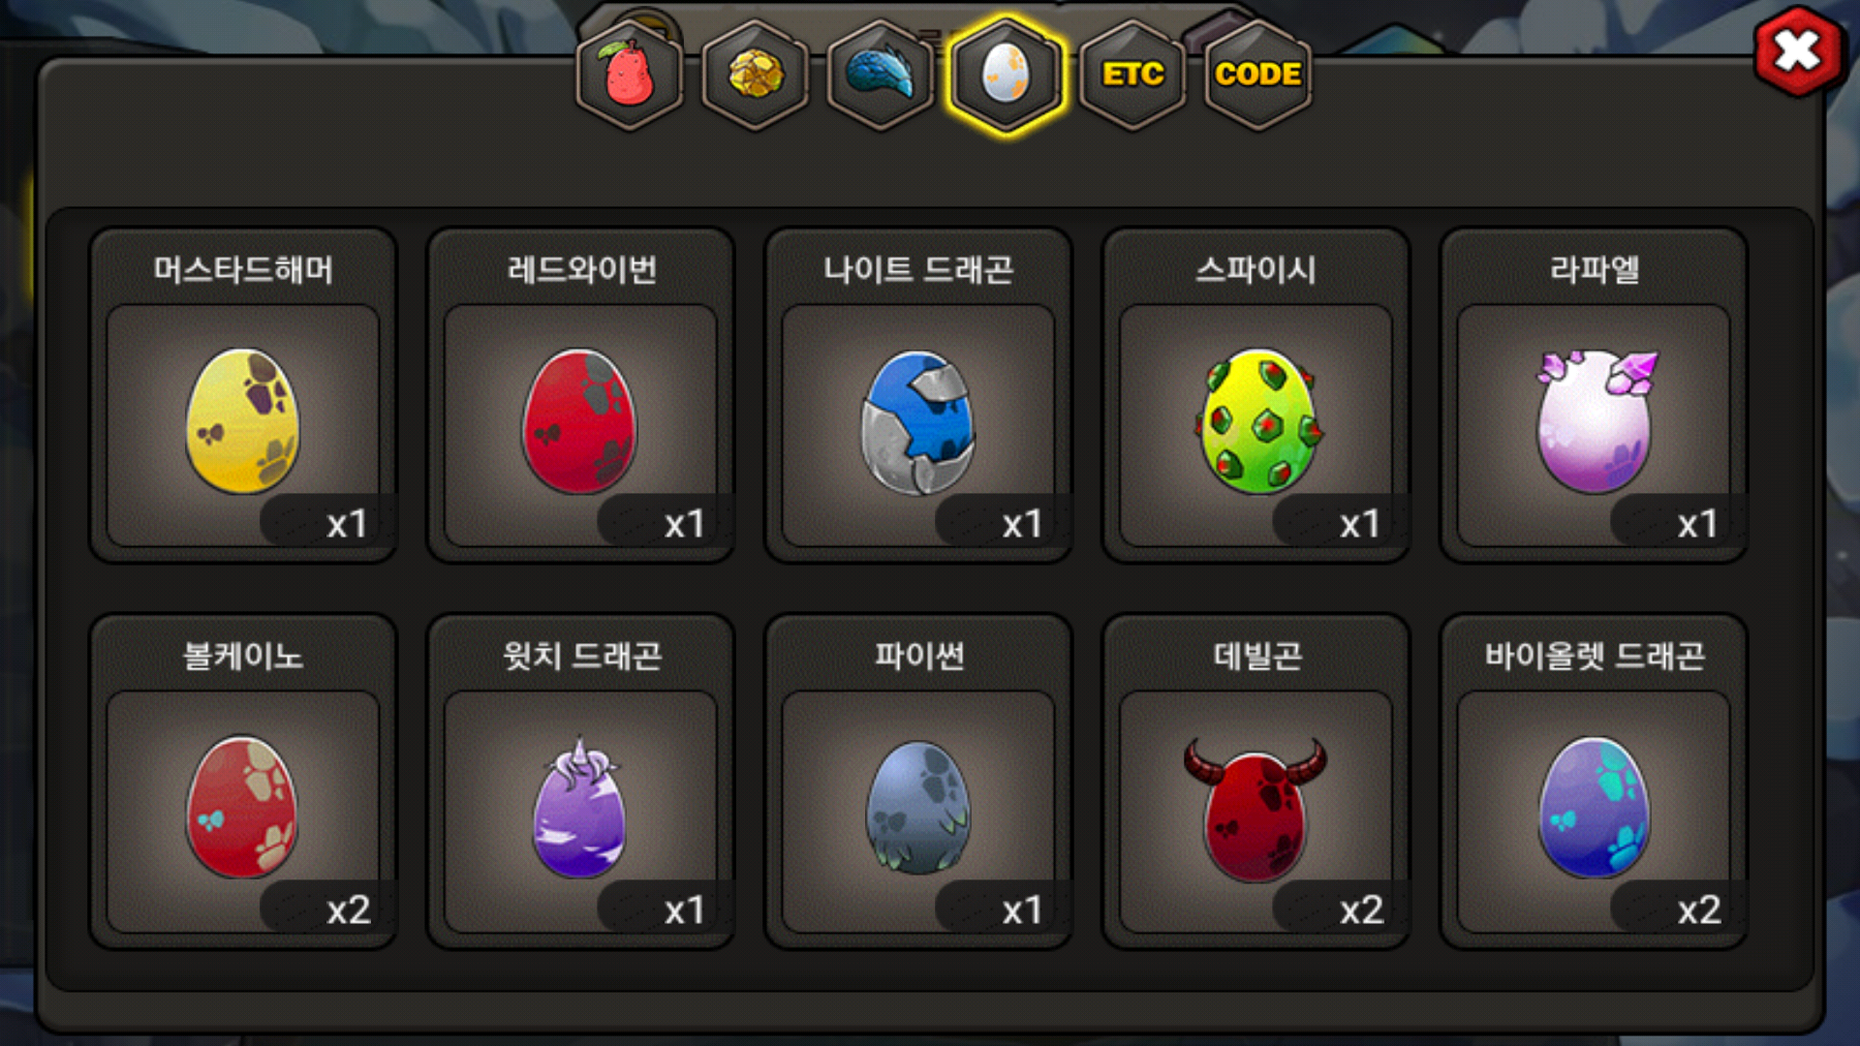This screenshot has width=1860, height=1046.
Task: Choose the purple 윗치 드래곤 egg
Action: [580, 807]
